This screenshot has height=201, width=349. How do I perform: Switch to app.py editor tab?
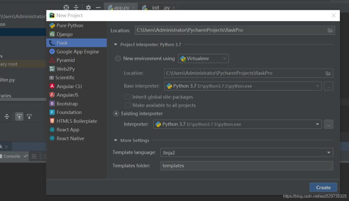(121, 7)
